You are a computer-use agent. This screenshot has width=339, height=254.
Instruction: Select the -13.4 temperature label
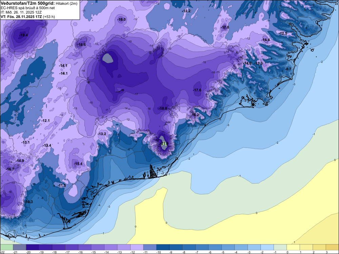pos(47,145)
